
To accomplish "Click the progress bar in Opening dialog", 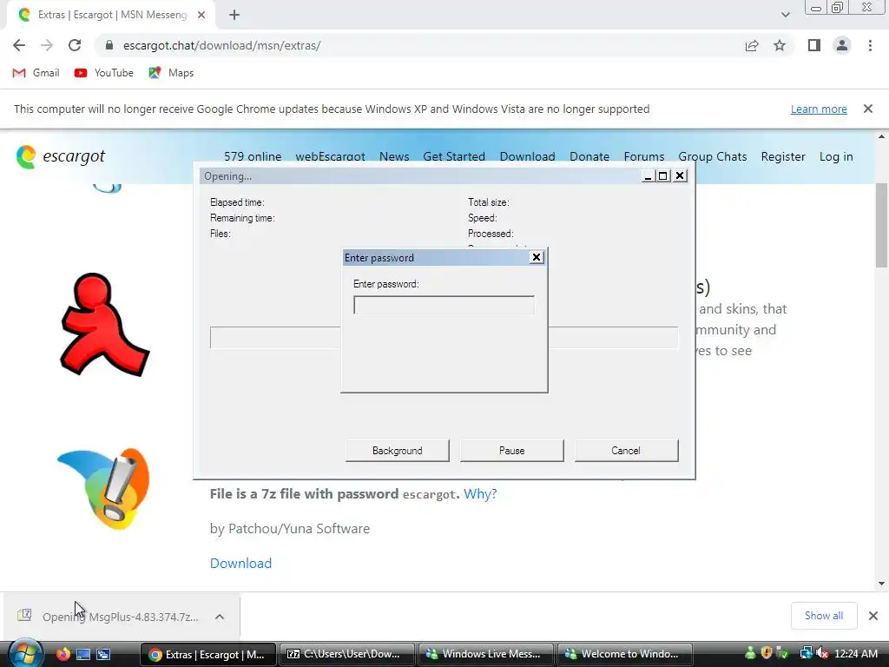I will click(444, 338).
